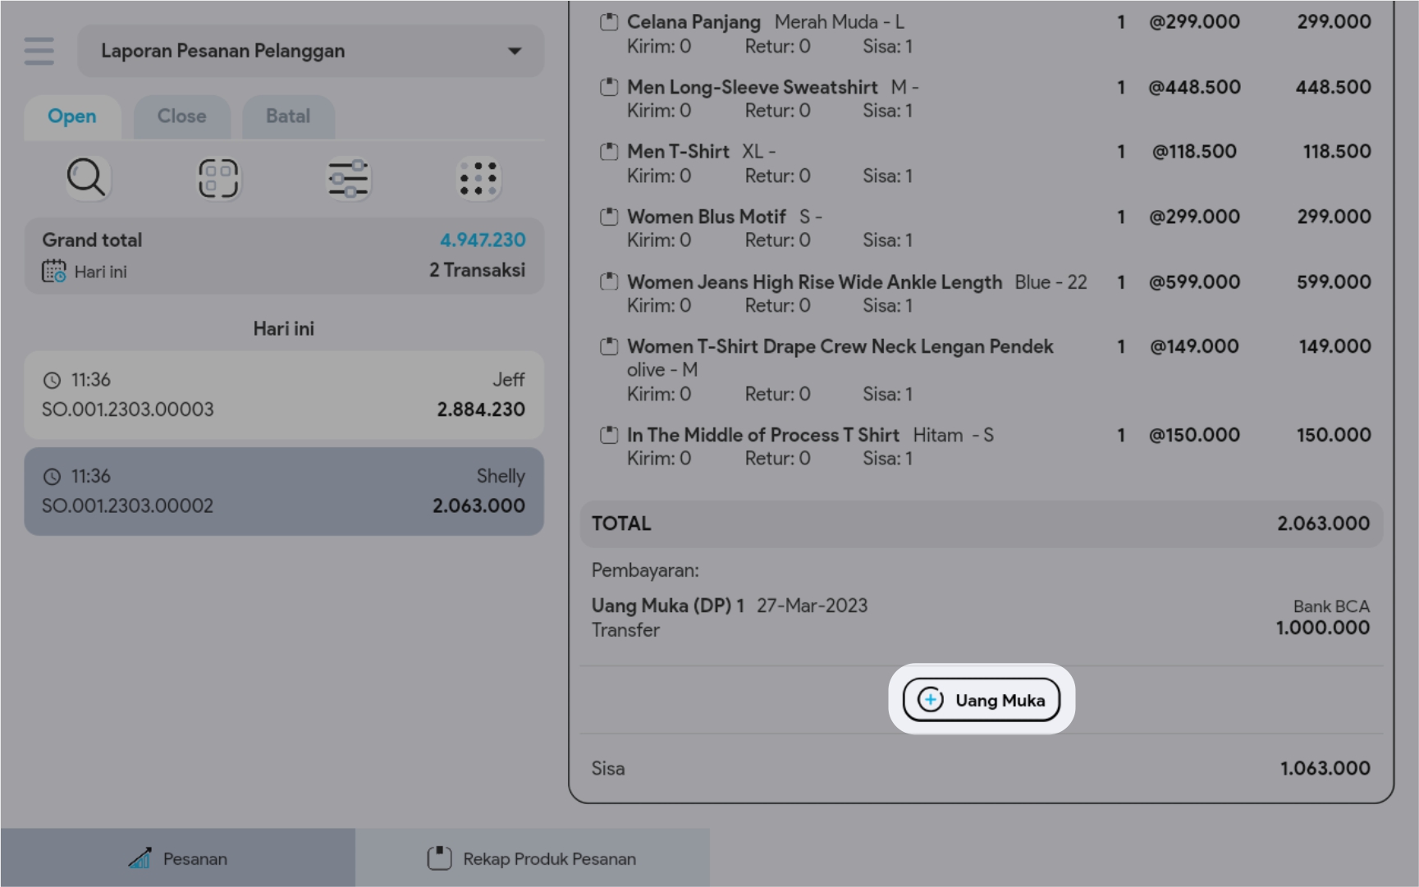Image resolution: width=1419 pixels, height=887 pixels.
Task: Click the dotted grid view icon
Action: [478, 178]
